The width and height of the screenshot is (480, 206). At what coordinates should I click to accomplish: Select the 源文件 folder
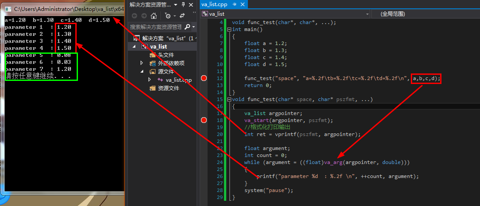click(x=166, y=72)
